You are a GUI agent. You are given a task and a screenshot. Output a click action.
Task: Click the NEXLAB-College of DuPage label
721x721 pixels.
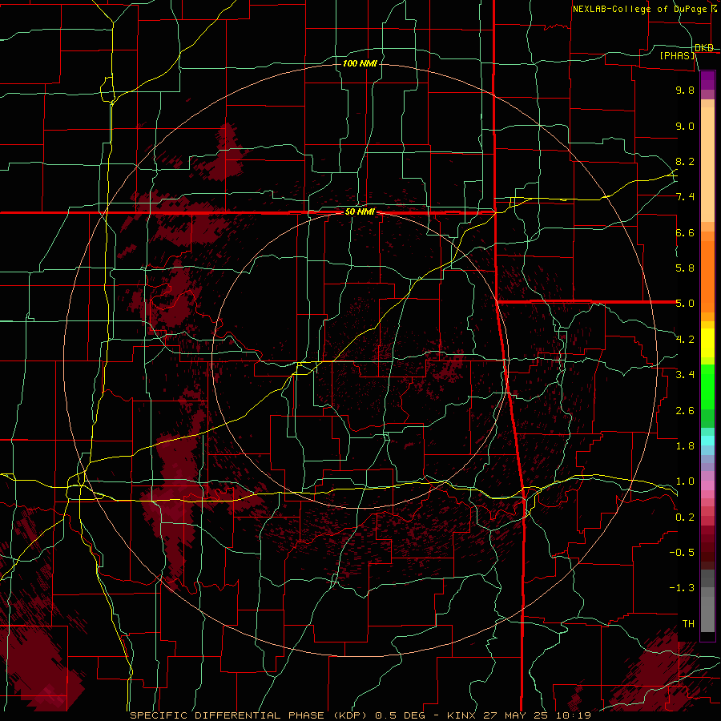(x=643, y=9)
